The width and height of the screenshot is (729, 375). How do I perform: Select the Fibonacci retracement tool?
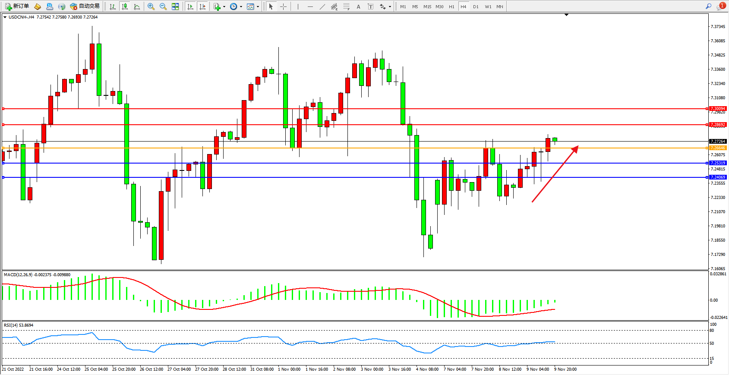pyautogui.click(x=346, y=6)
